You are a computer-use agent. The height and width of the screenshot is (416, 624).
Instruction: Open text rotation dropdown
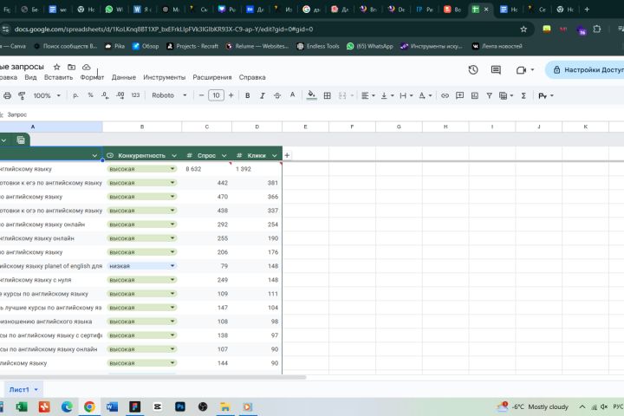click(425, 95)
